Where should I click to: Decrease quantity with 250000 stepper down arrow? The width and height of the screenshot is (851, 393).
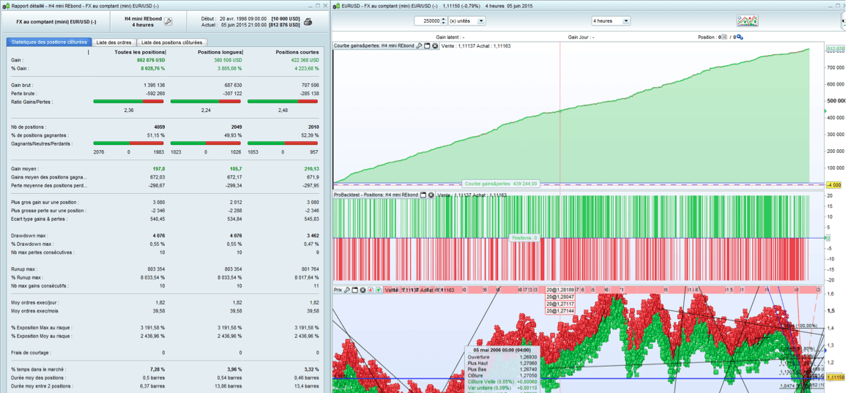click(x=443, y=23)
